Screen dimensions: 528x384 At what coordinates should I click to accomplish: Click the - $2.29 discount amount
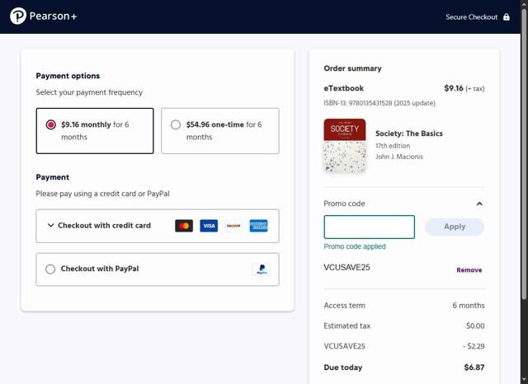coord(474,346)
